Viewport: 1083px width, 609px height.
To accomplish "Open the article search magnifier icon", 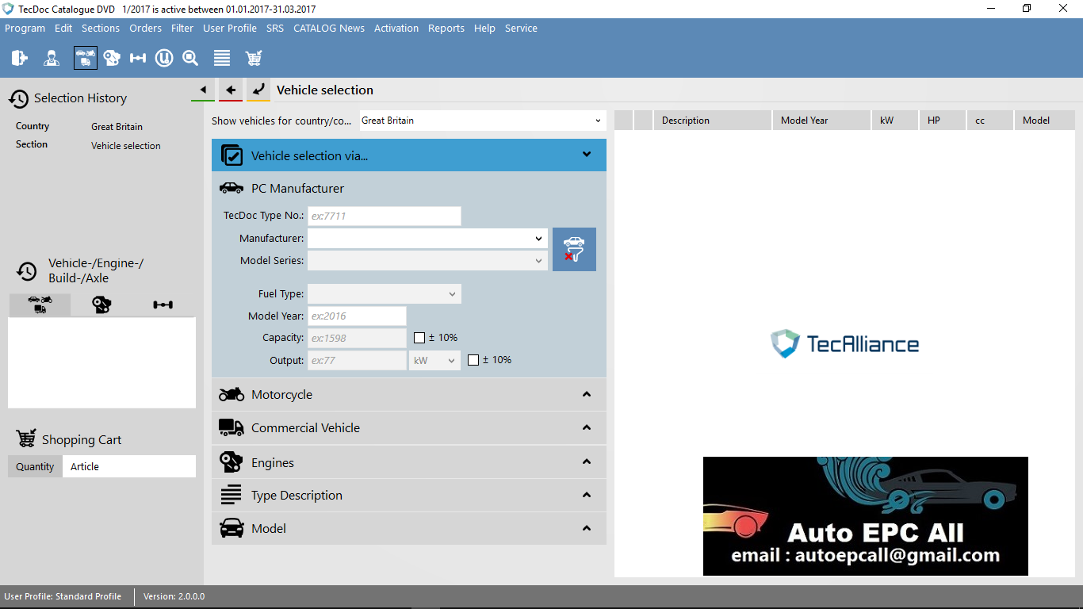I will pos(190,58).
